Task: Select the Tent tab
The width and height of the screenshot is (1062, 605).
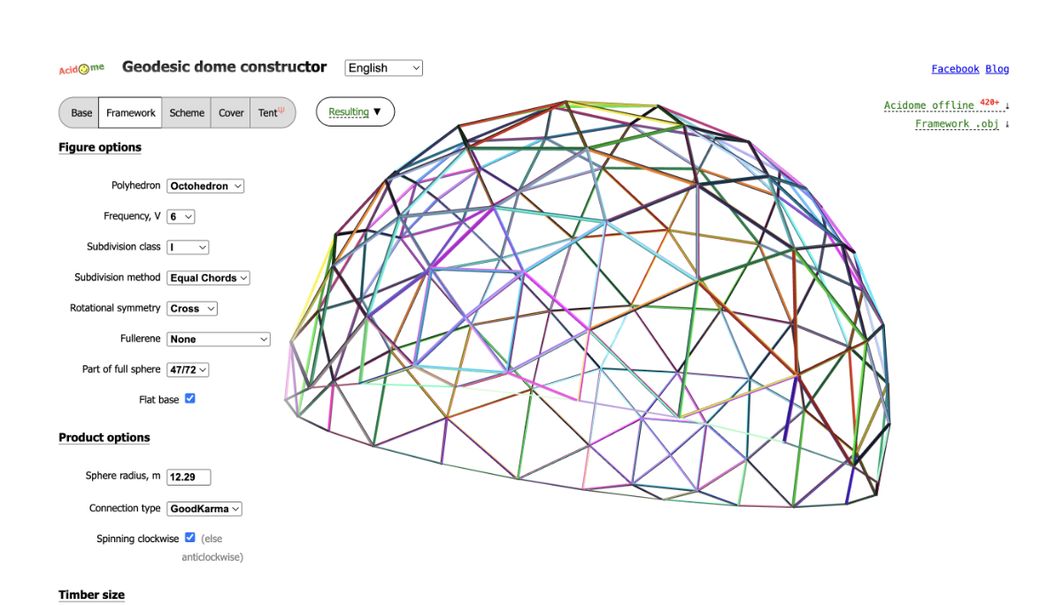Action: click(270, 113)
